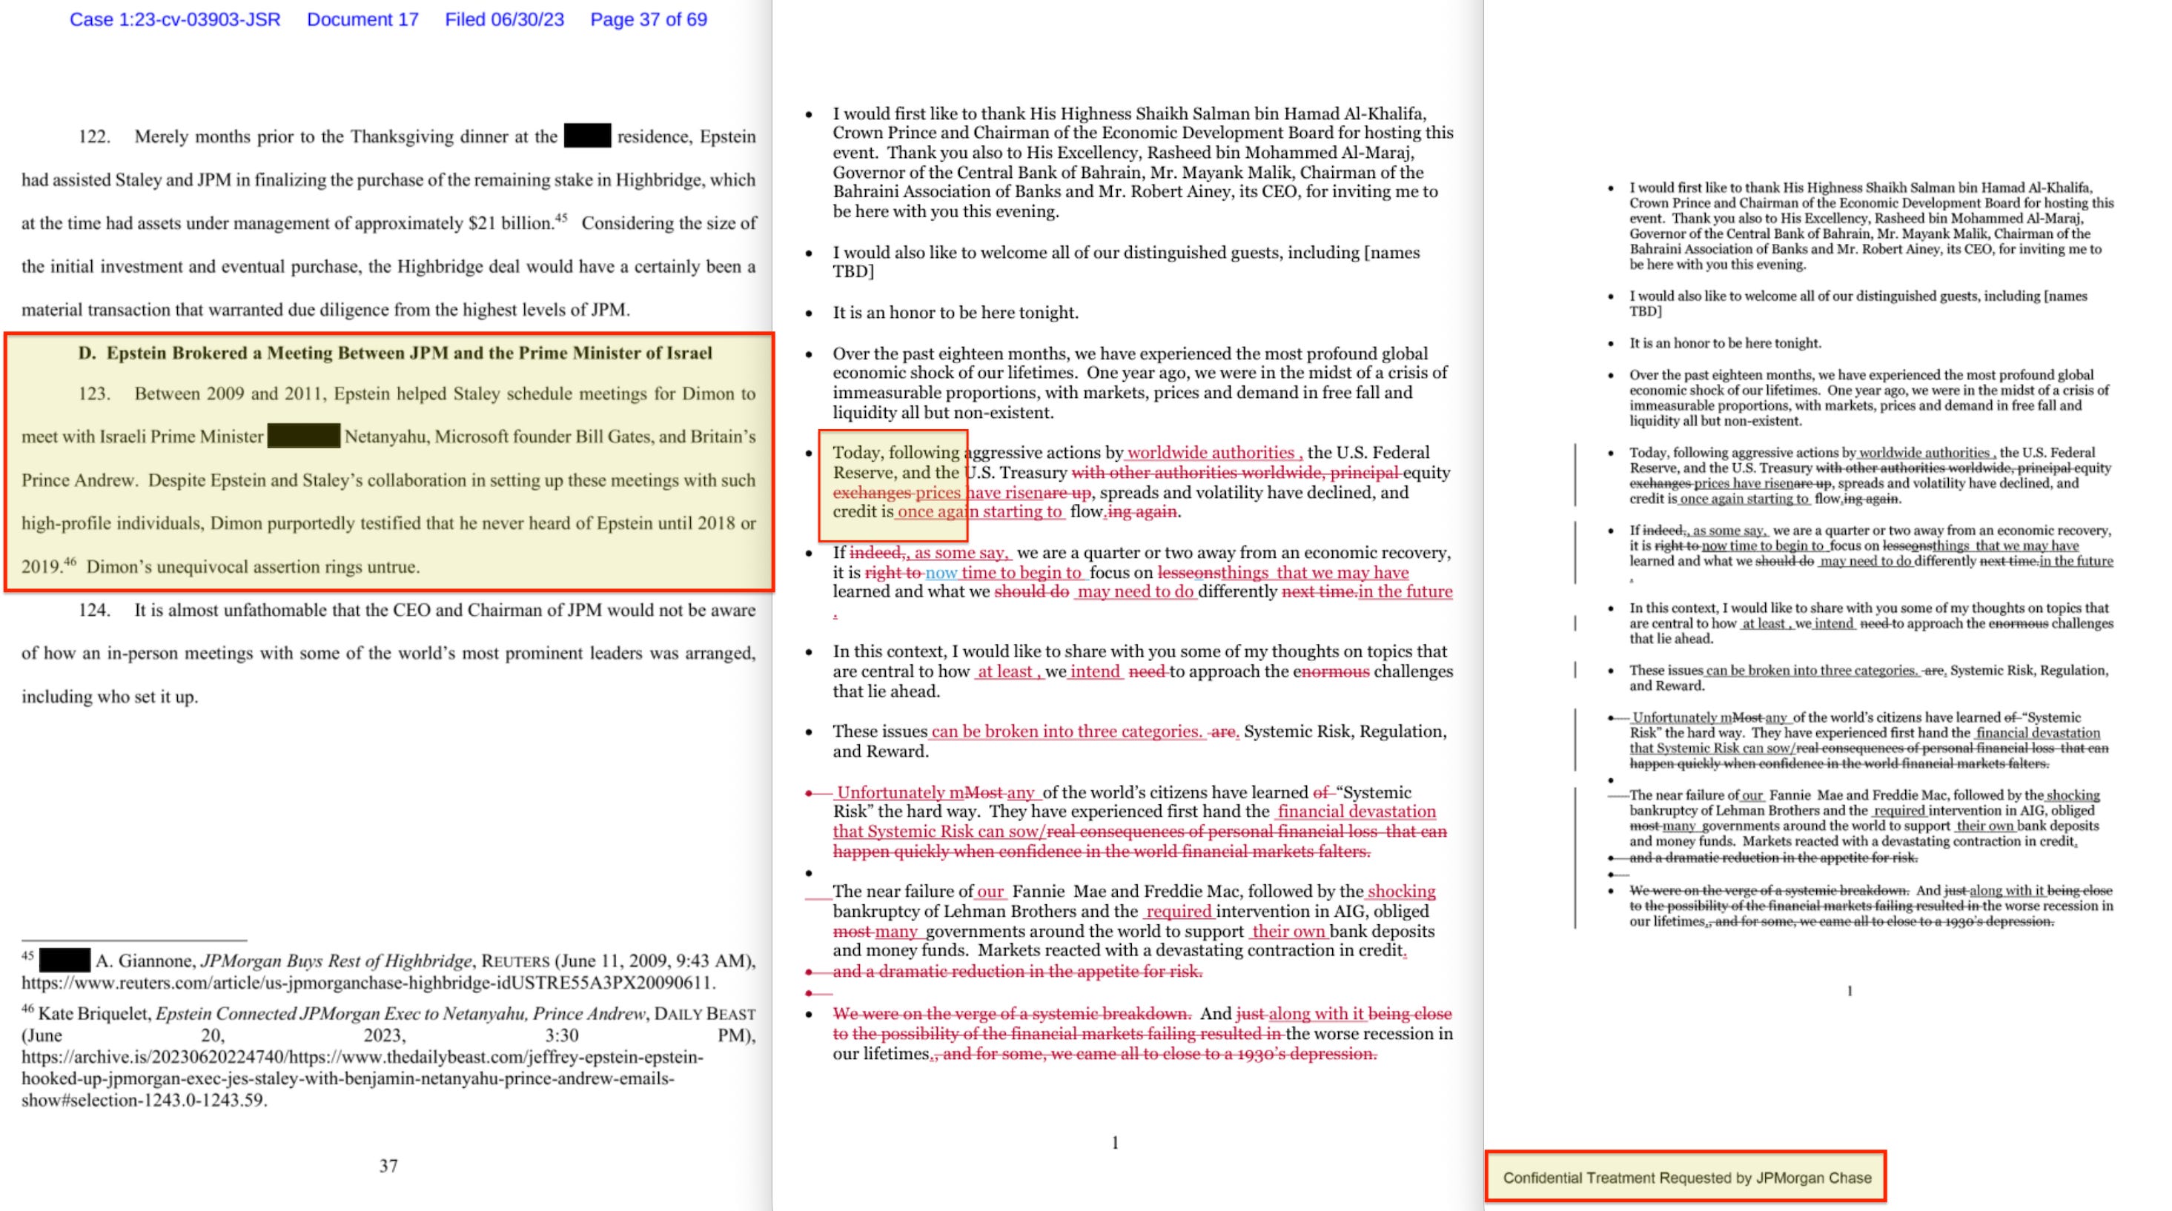Click the redaction before 'Netanyahu, Microsoft founder'
This screenshot has height=1211, width=2172.
(x=303, y=437)
